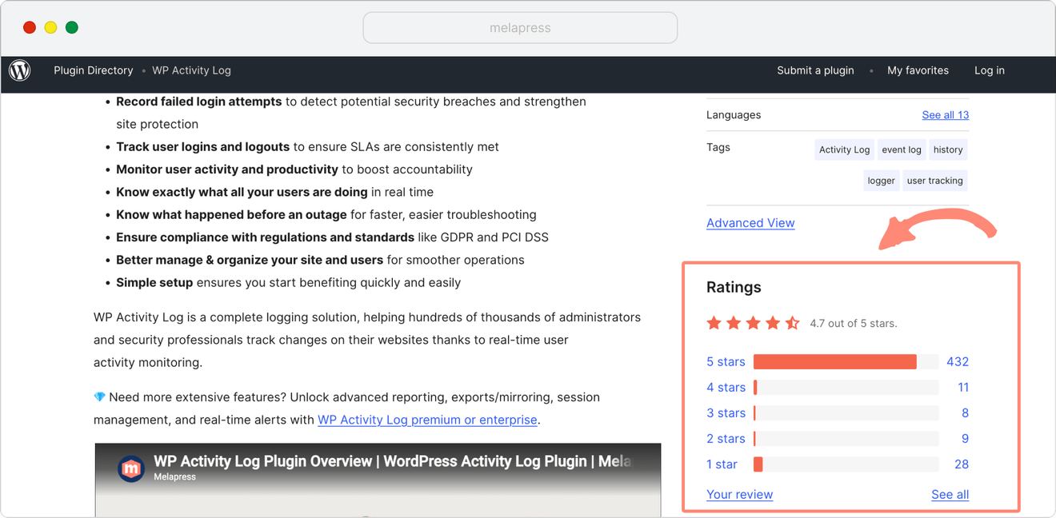1056x518 pixels.
Task: Filter reviews by 3 stars
Action: [x=726, y=413]
